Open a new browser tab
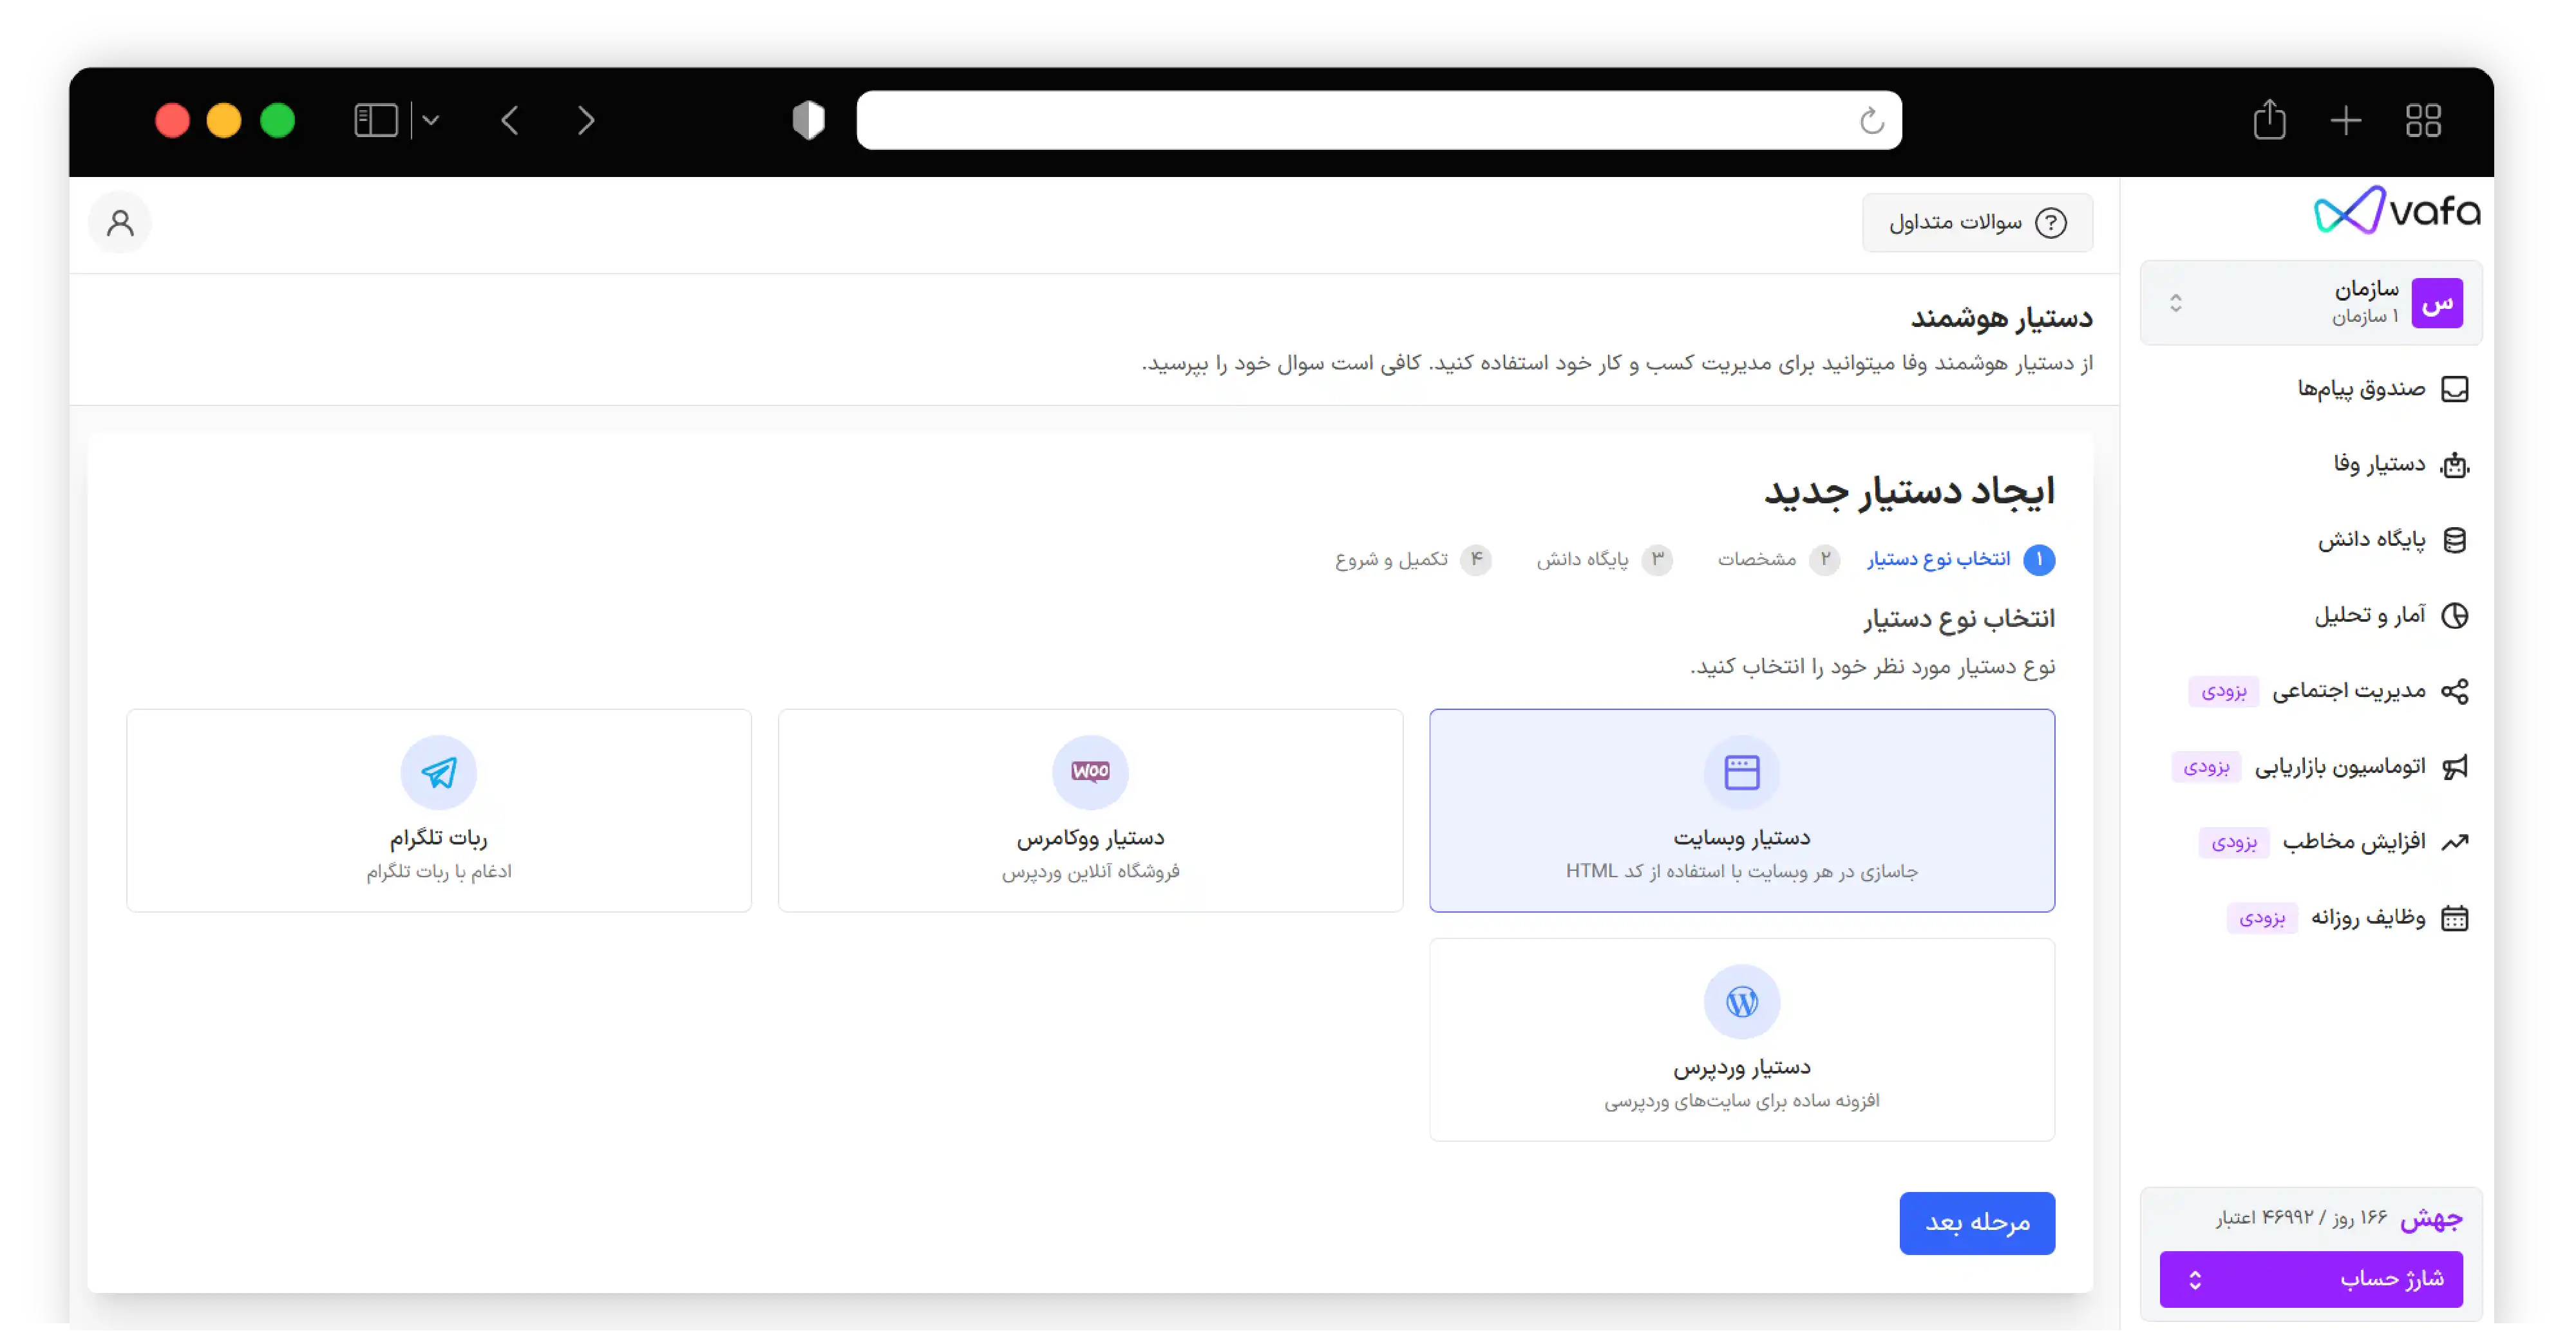Viewport: 2576px width, 1331px height. pos(2346,121)
